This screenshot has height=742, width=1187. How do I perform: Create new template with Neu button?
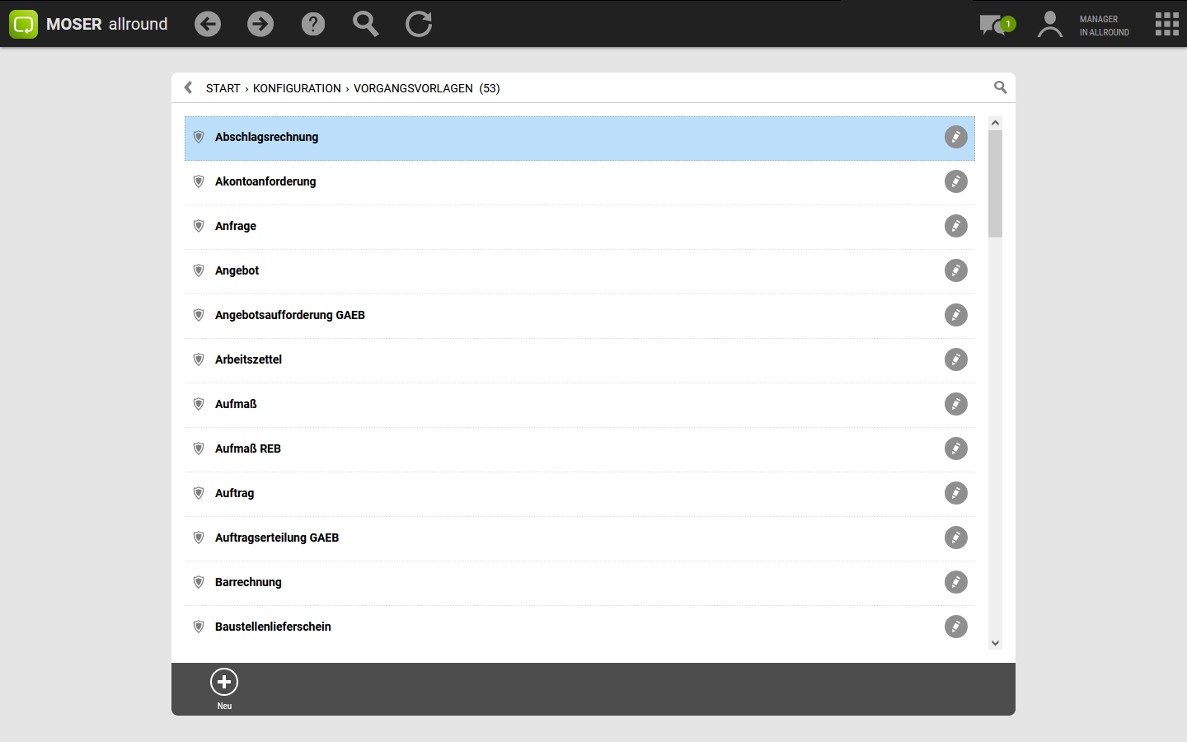(224, 688)
